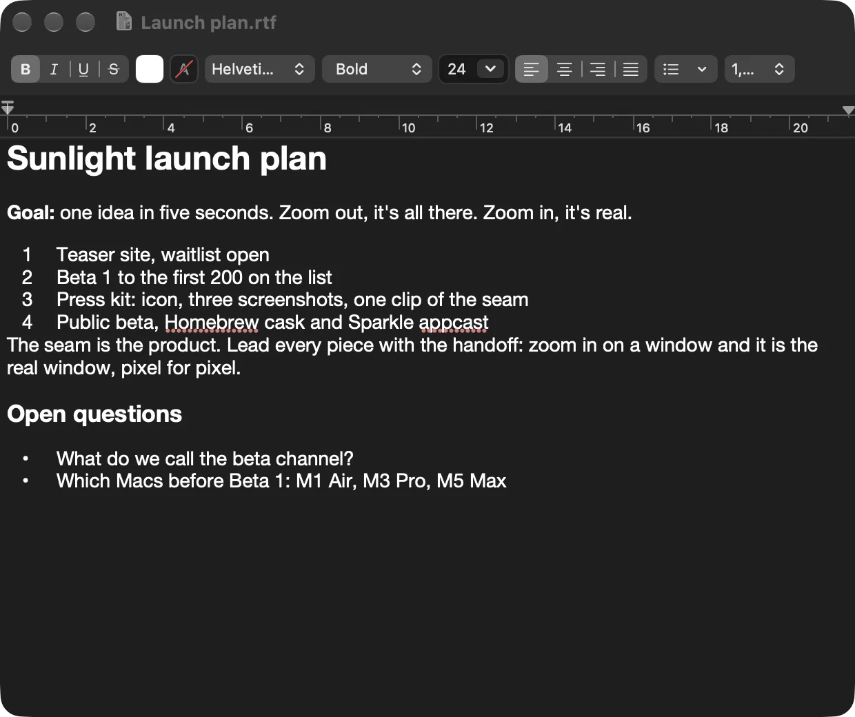Open the Bold typeface style dropdown
The height and width of the screenshot is (717, 855).
coord(377,69)
